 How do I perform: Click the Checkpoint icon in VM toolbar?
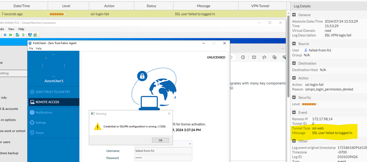tap(17, 35)
